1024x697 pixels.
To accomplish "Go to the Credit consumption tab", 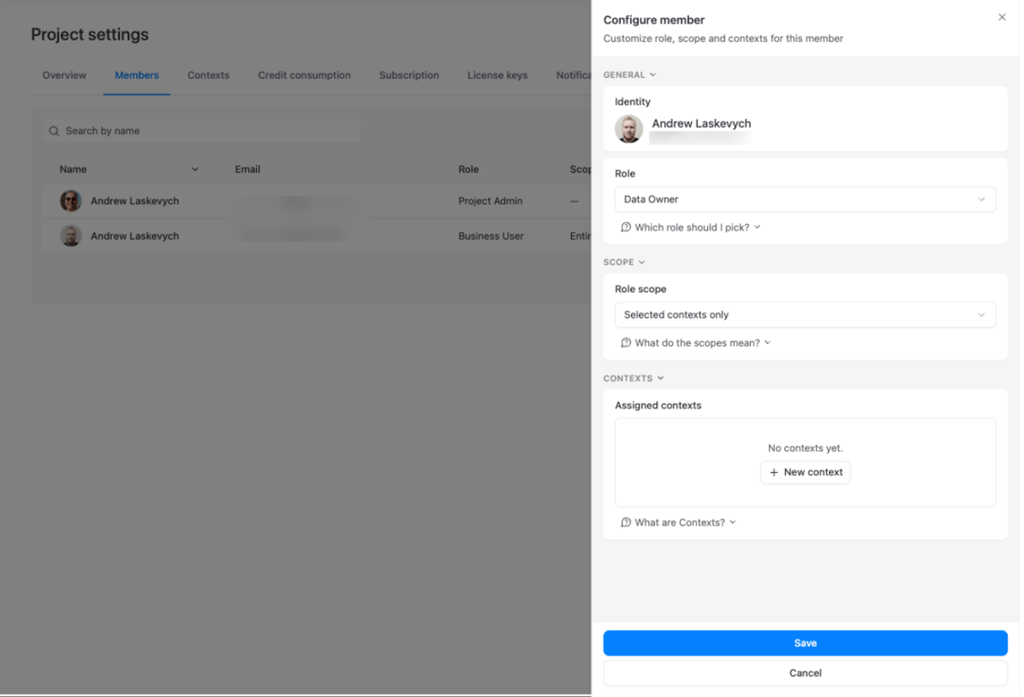I will 304,75.
